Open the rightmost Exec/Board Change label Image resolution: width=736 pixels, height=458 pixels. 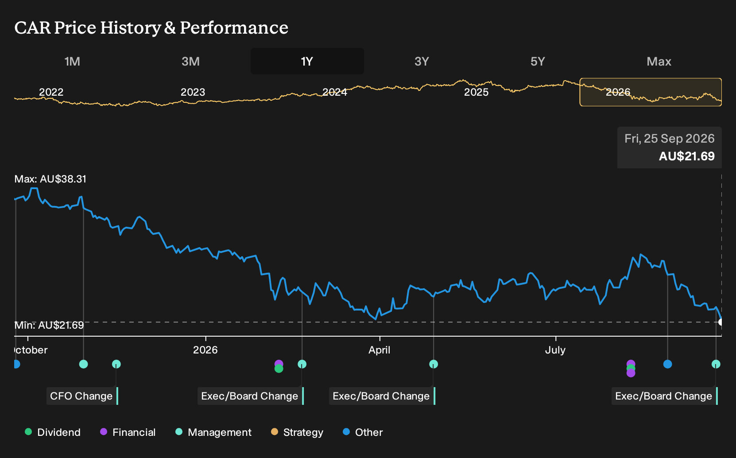[664, 396]
